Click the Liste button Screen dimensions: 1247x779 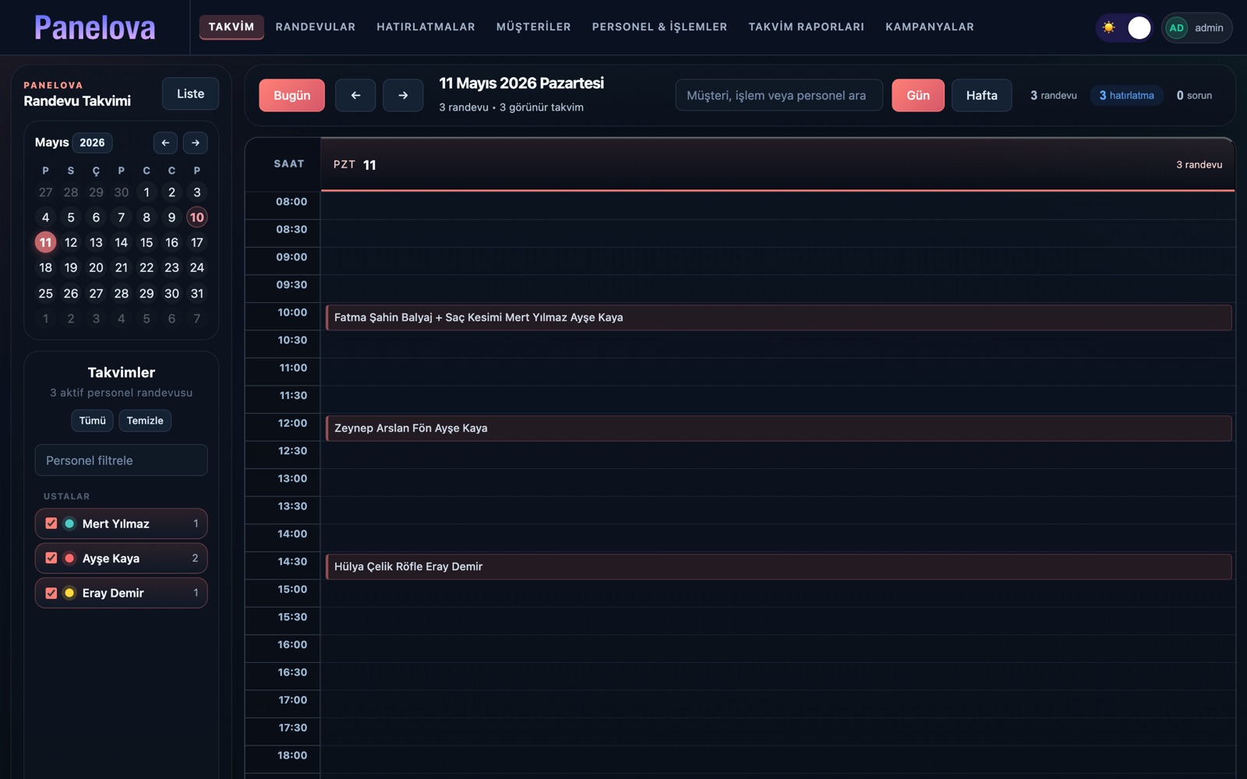pos(190,93)
